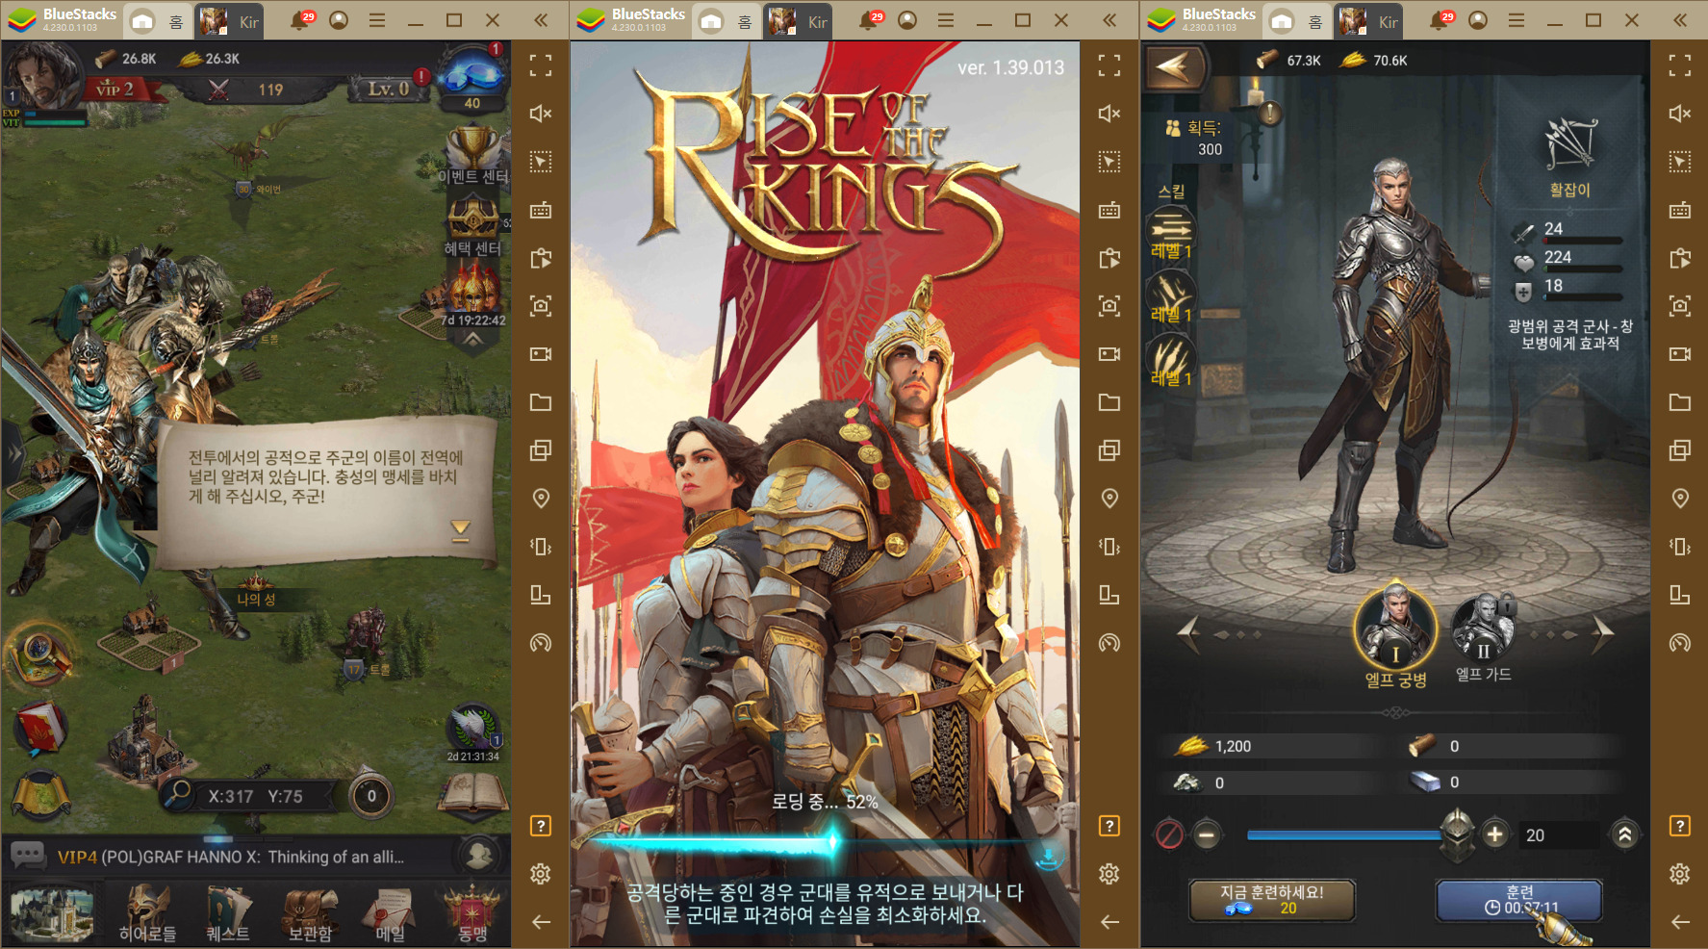Open settings gear in left BlueStacks sidebar
Screen dimensions: 1708x949
coord(541,874)
